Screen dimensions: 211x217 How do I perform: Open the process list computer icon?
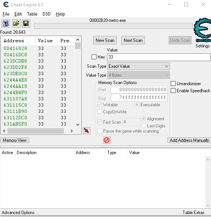[x=6, y=24]
